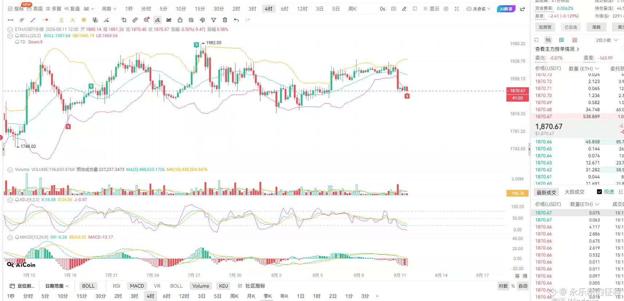Select the combined order book view icon
Viewport: 624px width, 301px height.
pos(548,40)
